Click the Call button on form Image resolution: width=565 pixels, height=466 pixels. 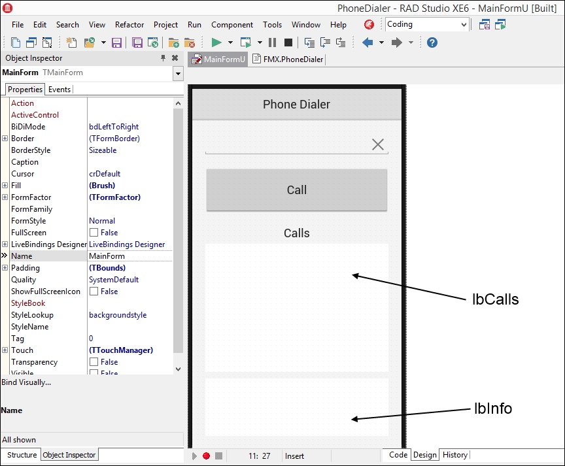[296, 190]
